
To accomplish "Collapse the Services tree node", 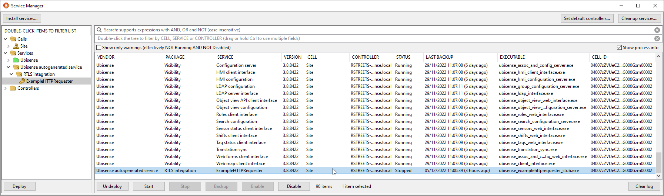I will pos(6,53).
